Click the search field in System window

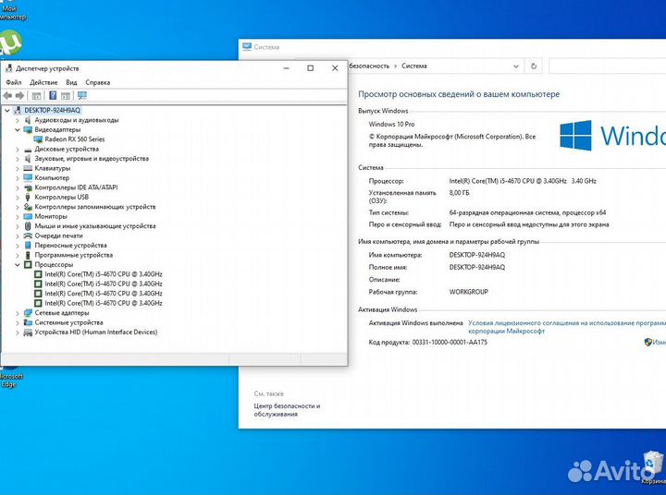[x=608, y=66]
